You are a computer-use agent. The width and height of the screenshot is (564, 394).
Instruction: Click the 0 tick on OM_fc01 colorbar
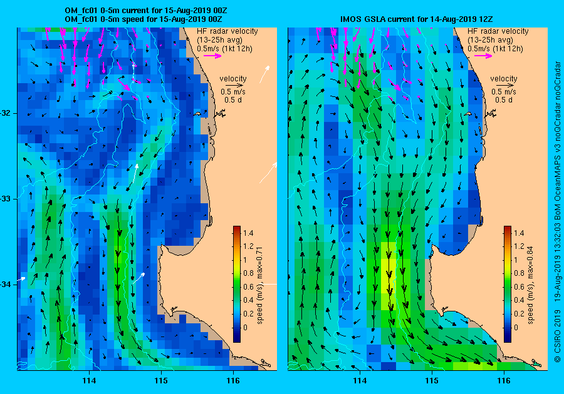click(x=245, y=327)
